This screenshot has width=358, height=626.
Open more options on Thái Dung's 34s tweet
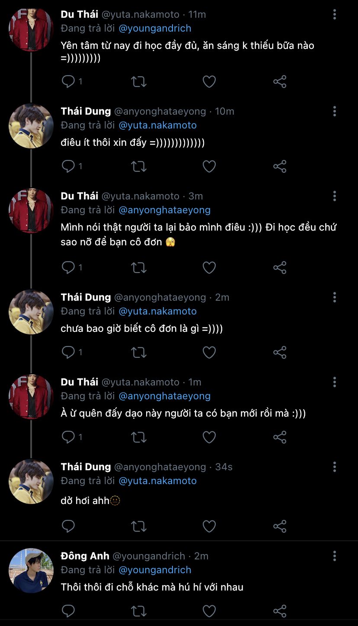(334, 467)
